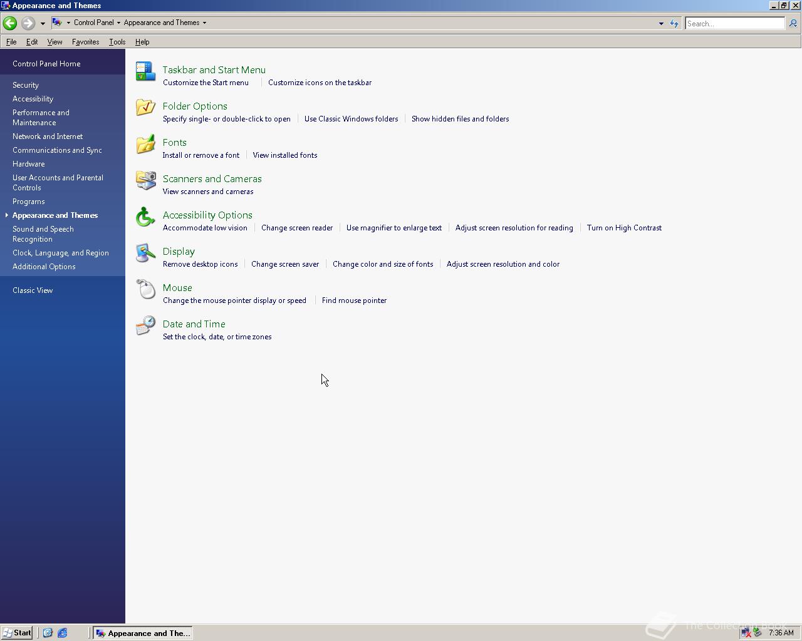The height and width of the screenshot is (641, 802).
Task: Open Date and Time heading link
Action: [194, 324]
